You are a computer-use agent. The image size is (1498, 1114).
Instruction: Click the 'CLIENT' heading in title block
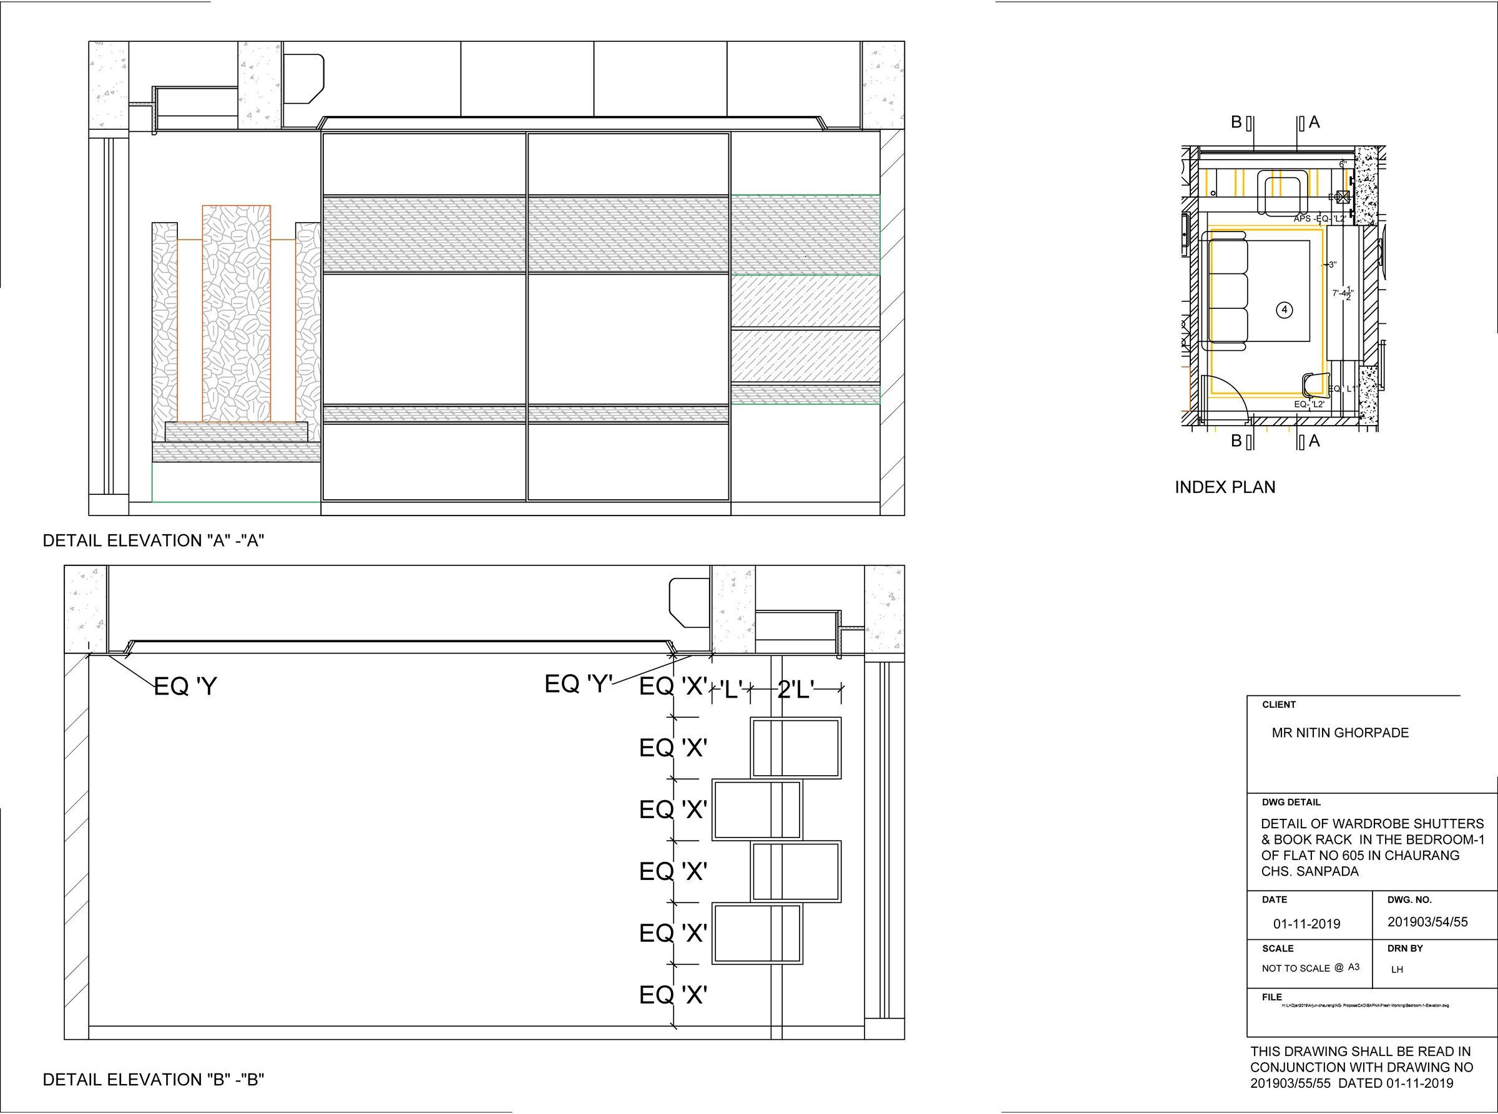(x=1279, y=705)
